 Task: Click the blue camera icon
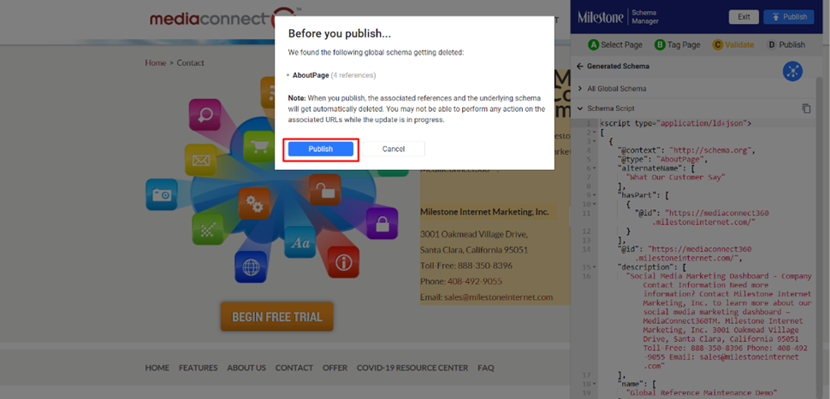162,195
